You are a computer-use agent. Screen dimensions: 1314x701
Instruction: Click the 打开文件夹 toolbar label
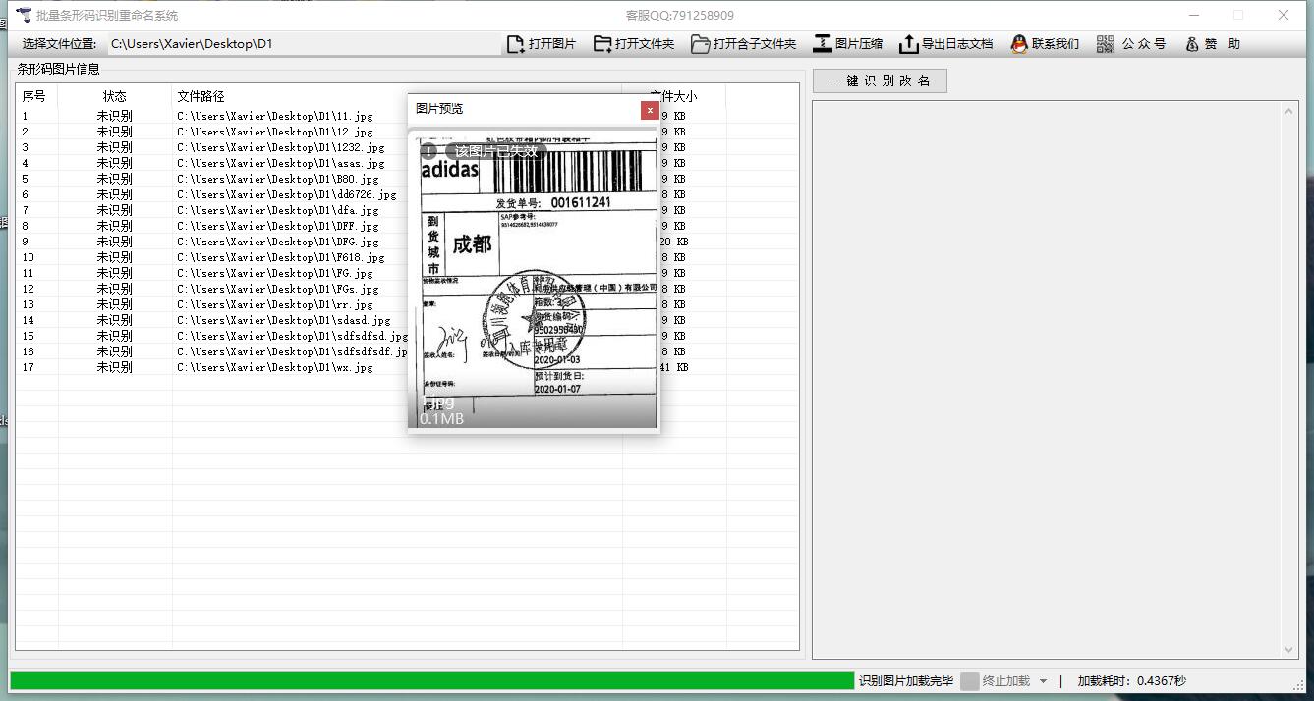645,44
